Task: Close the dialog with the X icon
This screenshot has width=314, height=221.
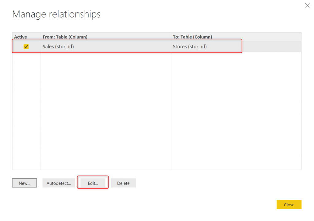Action: click(307, 6)
